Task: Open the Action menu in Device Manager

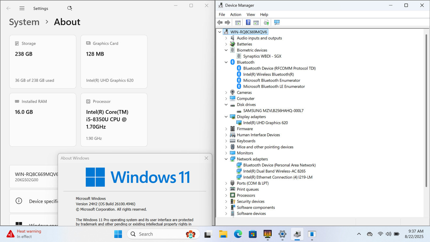Action: [x=235, y=15]
